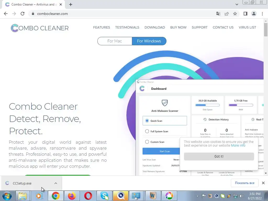Image resolution: width=268 pixels, height=201 pixels.
Task: Click the Combo Cleaner logo
Action: click(40, 28)
